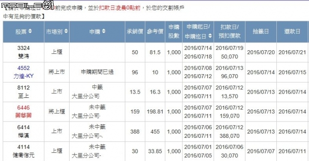
Task: Click reference price 33.85
Action: click(x=155, y=152)
